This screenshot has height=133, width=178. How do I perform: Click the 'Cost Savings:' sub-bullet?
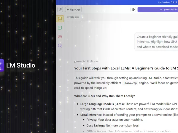click(x=96, y=126)
